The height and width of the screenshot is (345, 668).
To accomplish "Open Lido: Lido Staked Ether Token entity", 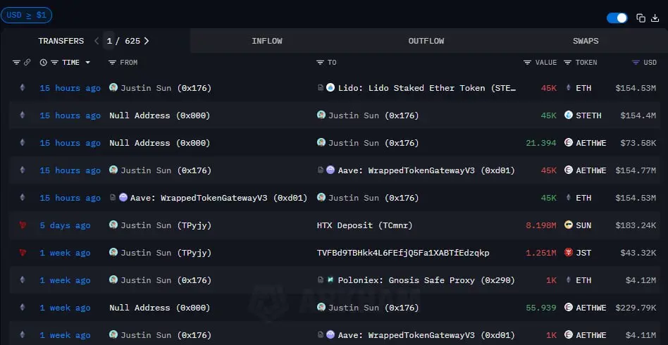I will (427, 88).
